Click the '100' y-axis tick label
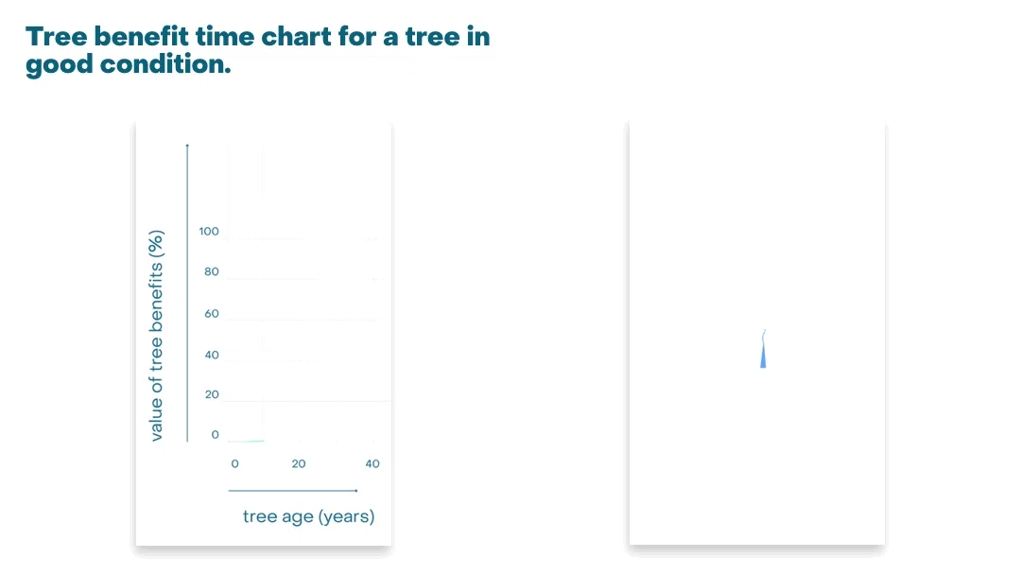 209,231
